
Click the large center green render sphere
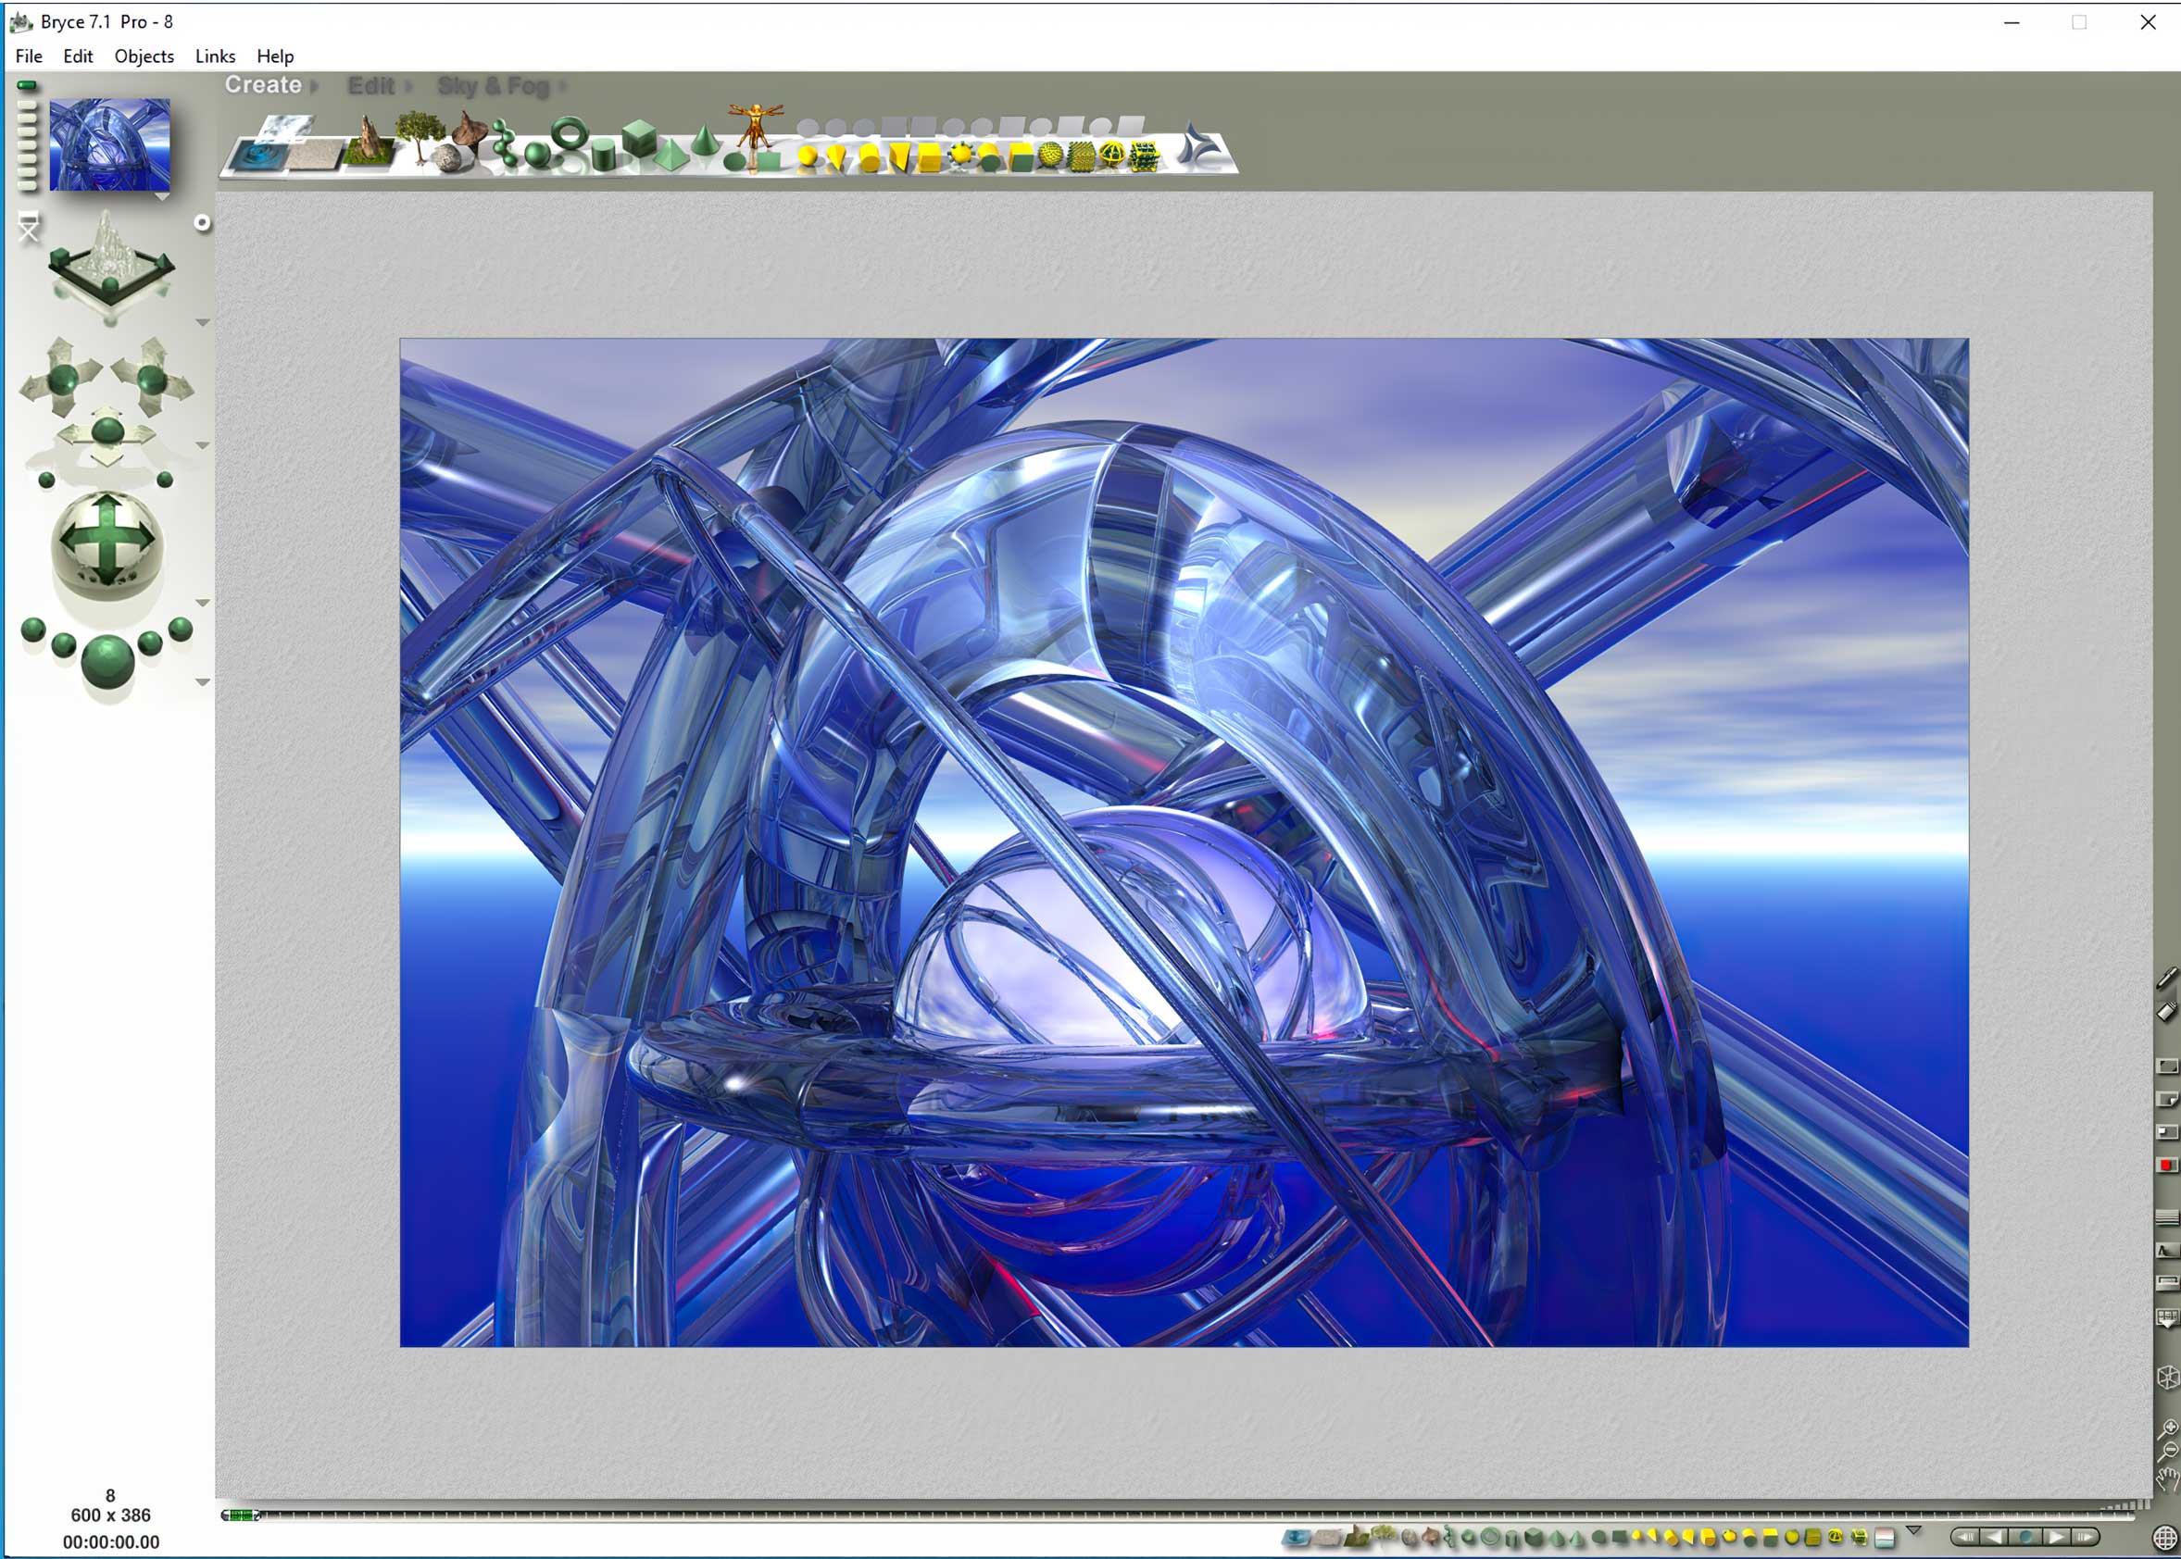pyautogui.click(x=107, y=660)
